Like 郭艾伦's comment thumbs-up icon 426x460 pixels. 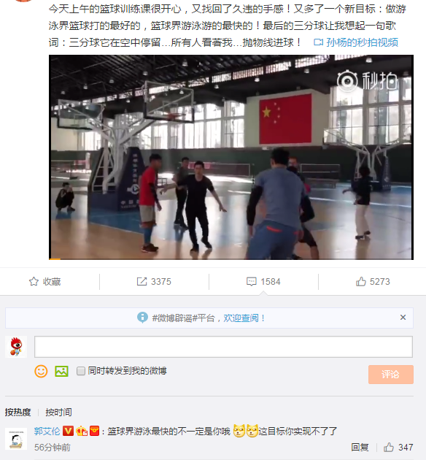click(x=389, y=448)
